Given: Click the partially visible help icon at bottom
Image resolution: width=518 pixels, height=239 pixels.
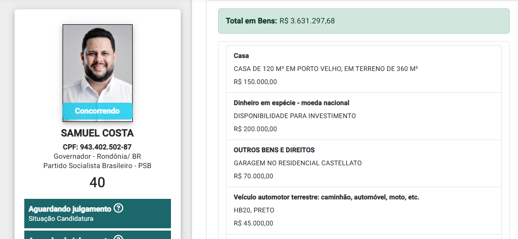Looking at the screenshot, I should [x=118, y=237].
